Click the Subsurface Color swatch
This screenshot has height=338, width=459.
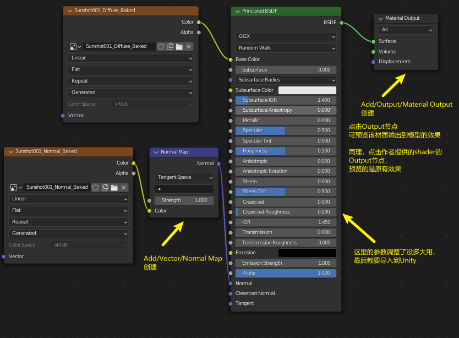307,90
